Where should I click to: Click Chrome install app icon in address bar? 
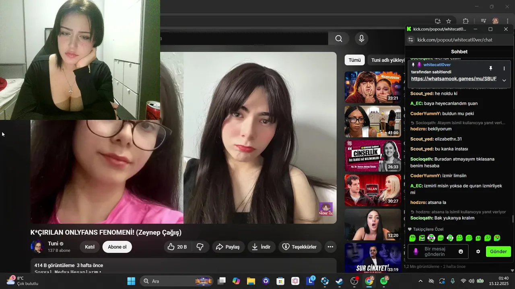click(438, 21)
